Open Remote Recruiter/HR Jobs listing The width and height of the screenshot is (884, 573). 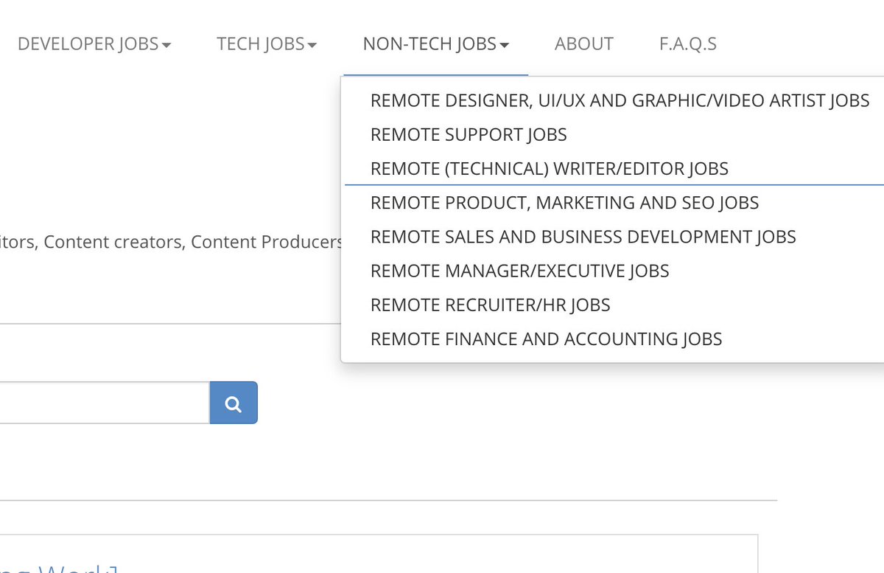[x=490, y=305]
